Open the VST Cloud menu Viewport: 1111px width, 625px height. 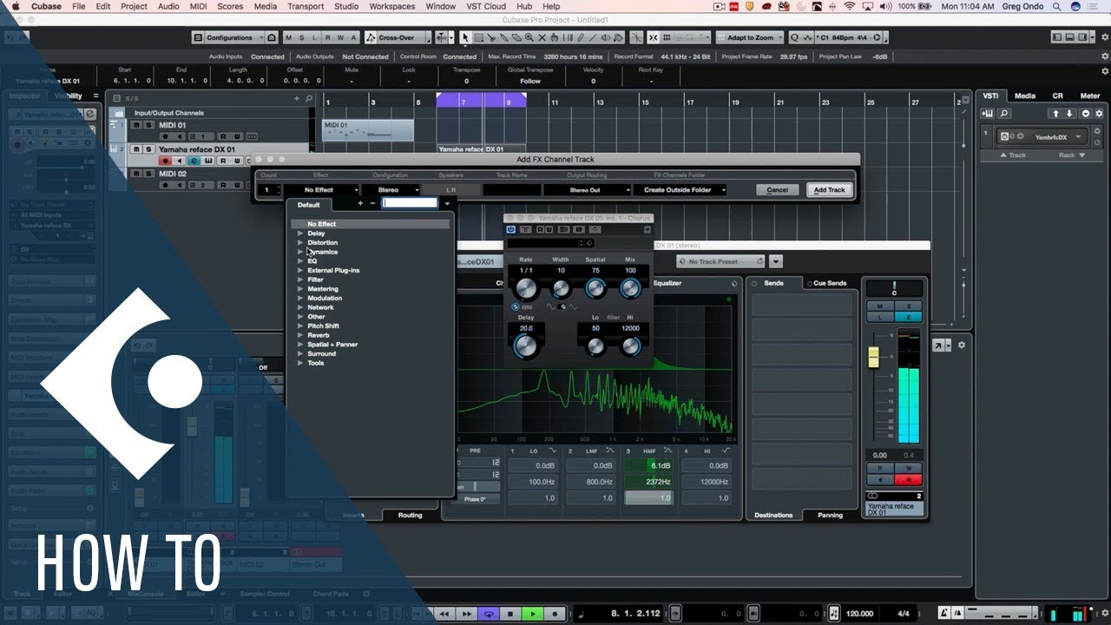click(485, 6)
